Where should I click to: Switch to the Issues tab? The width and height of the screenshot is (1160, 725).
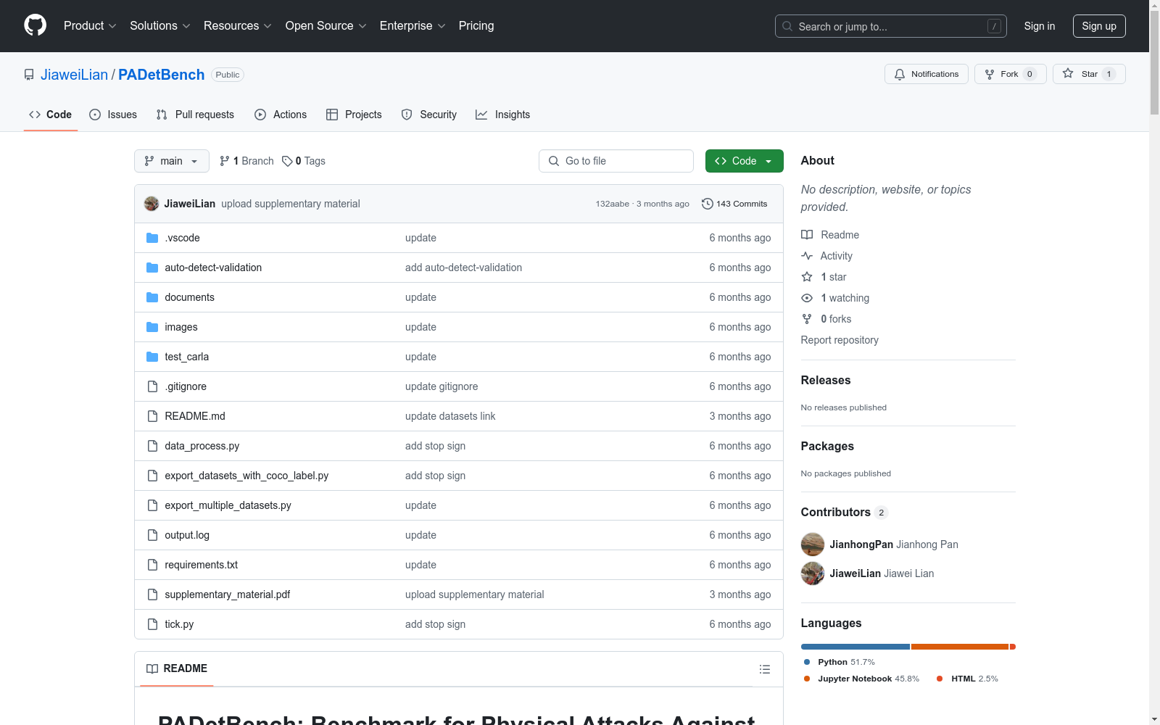point(113,115)
